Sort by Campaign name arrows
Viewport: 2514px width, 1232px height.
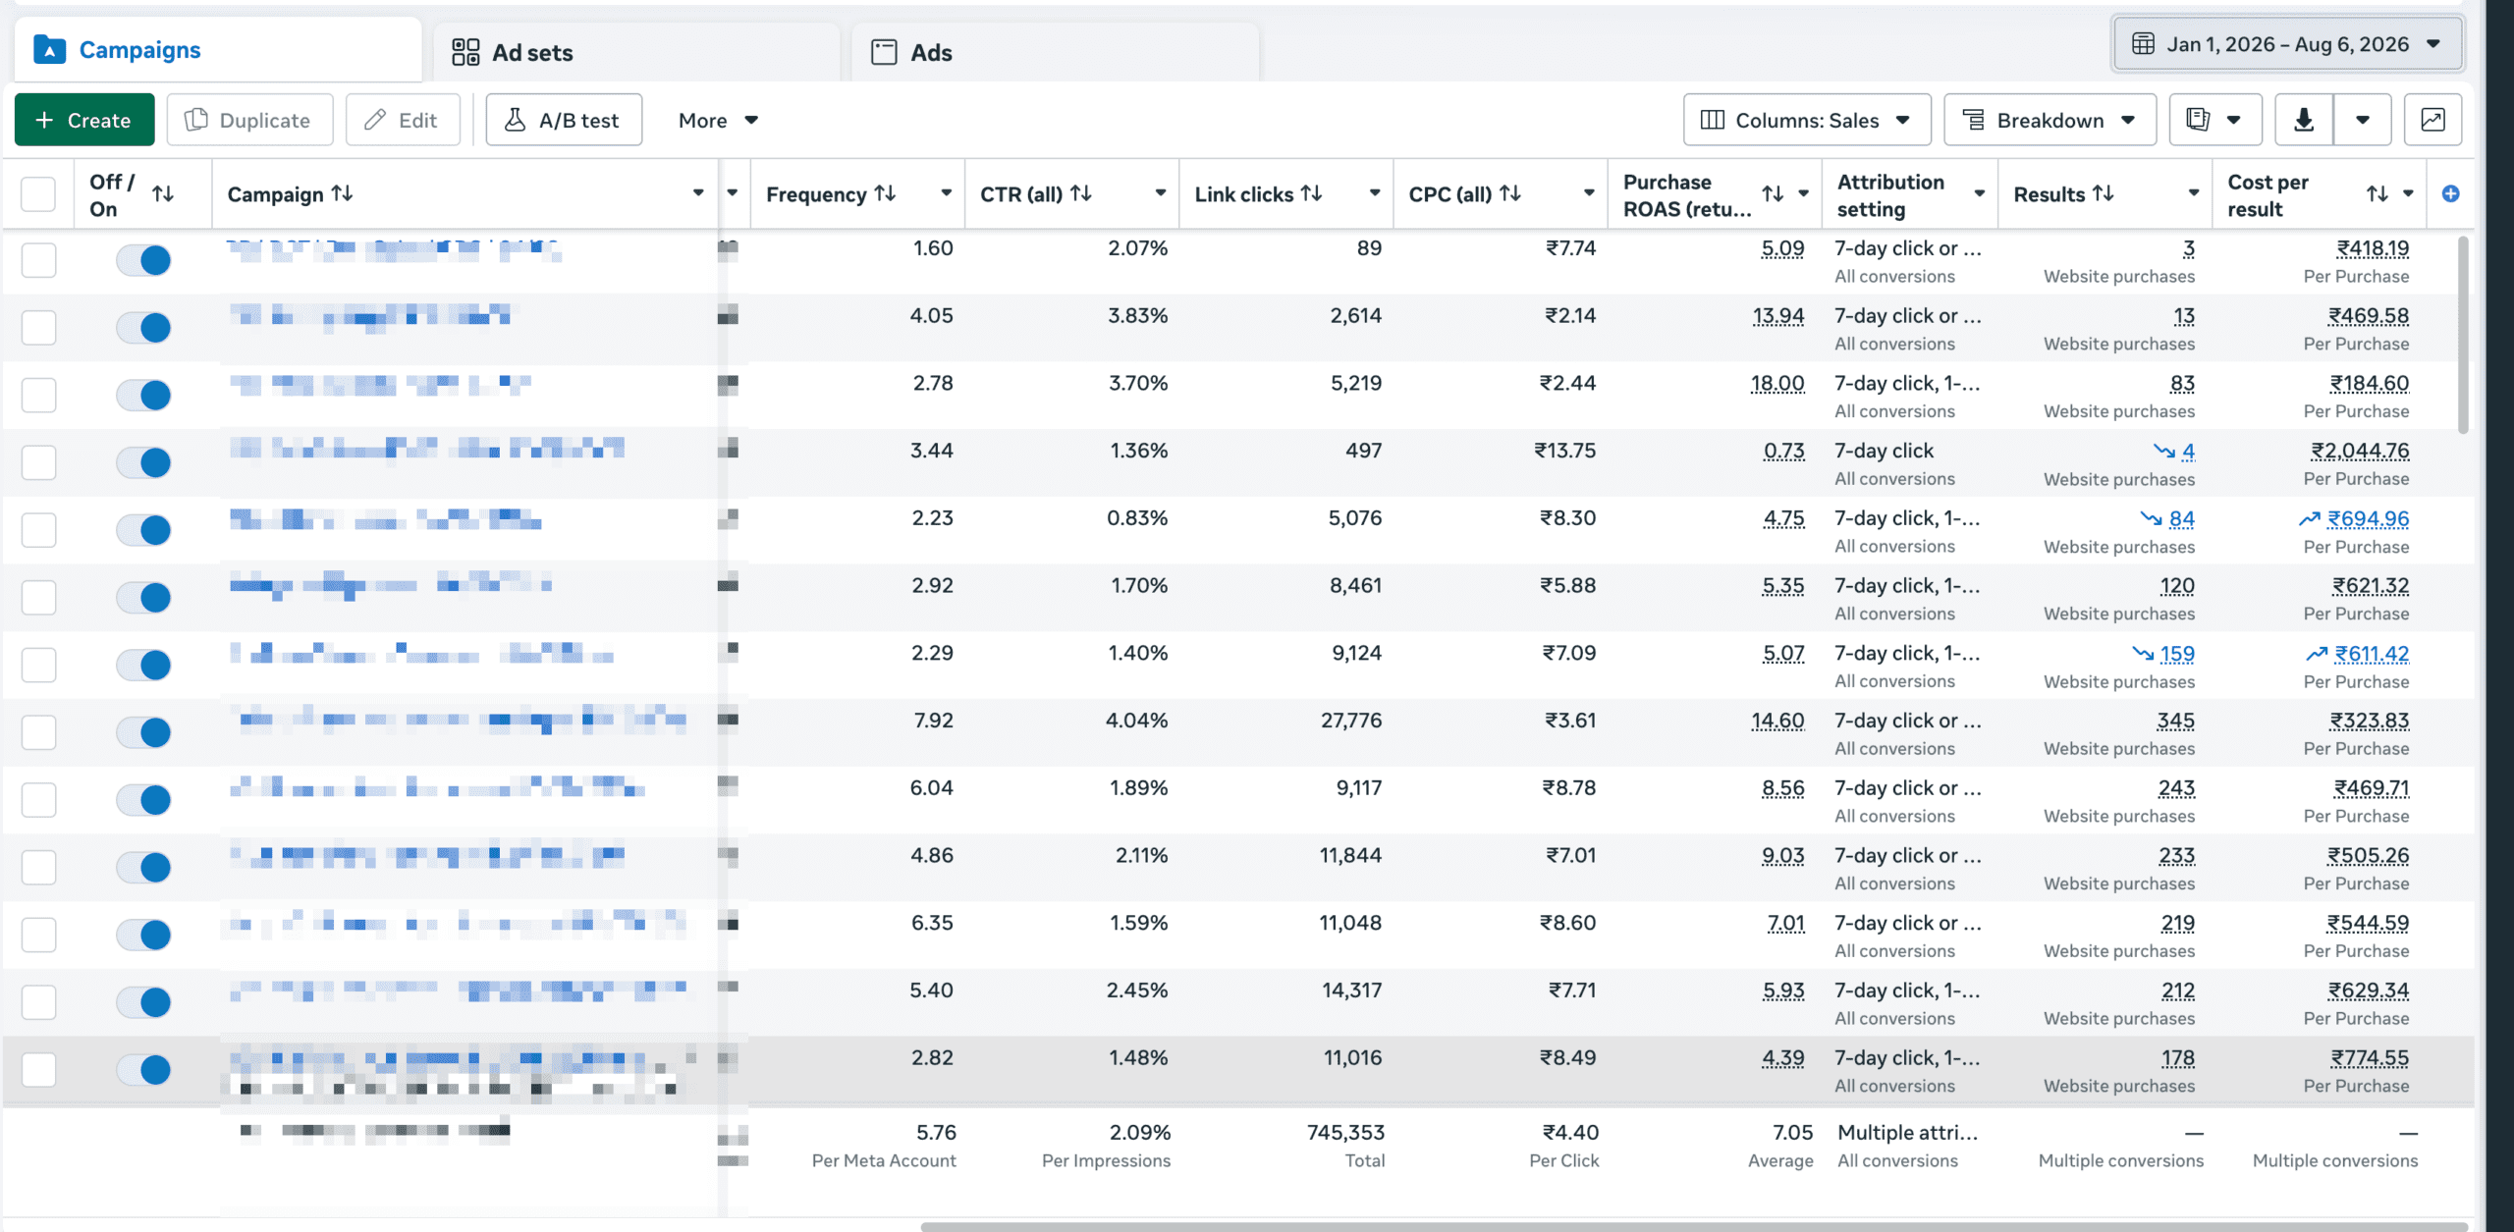(342, 193)
